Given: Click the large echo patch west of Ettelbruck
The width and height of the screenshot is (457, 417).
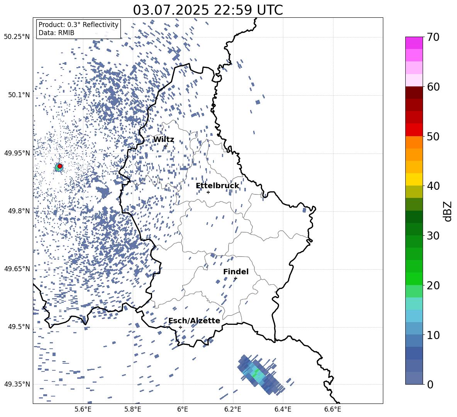Looking at the screenshot, I should click(x=103, y=192).
